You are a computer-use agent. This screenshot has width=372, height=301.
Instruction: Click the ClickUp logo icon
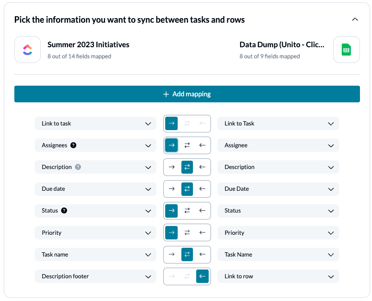pos(27,50)
